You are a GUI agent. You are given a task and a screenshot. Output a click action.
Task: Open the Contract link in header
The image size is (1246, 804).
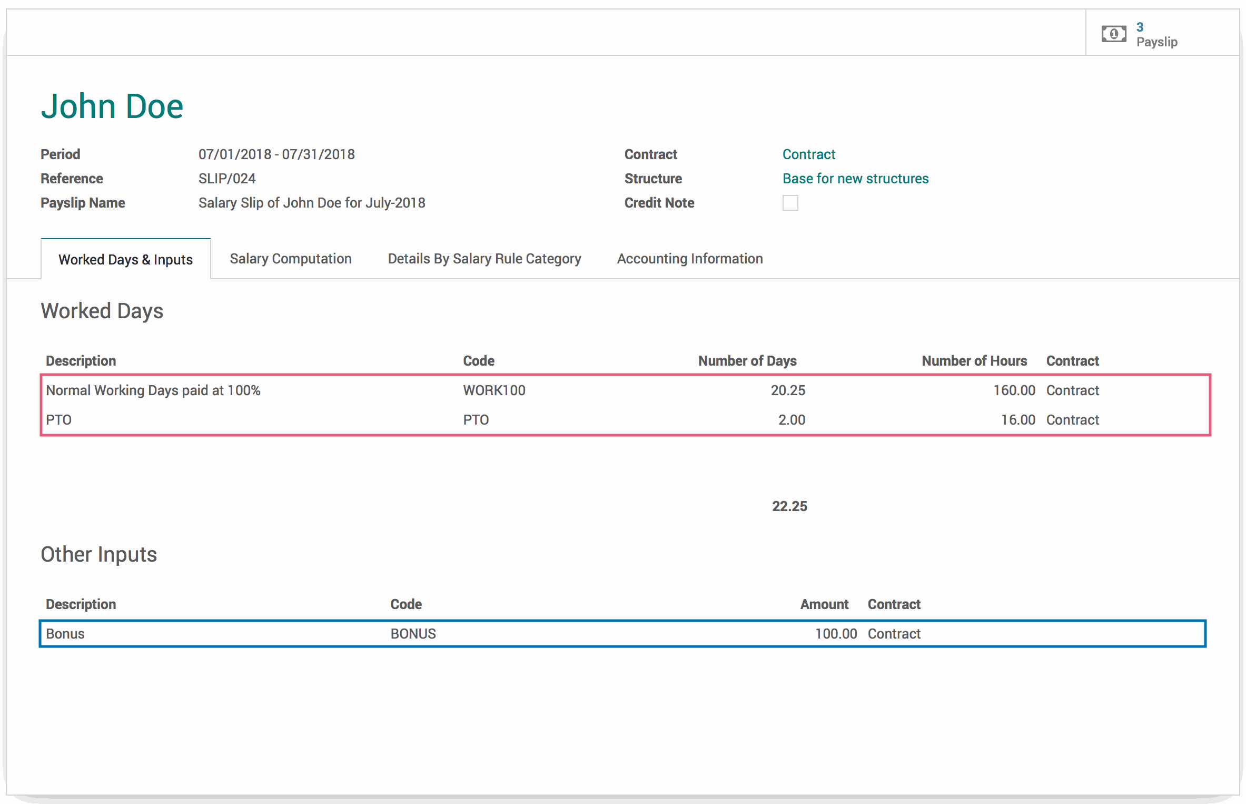808,154
